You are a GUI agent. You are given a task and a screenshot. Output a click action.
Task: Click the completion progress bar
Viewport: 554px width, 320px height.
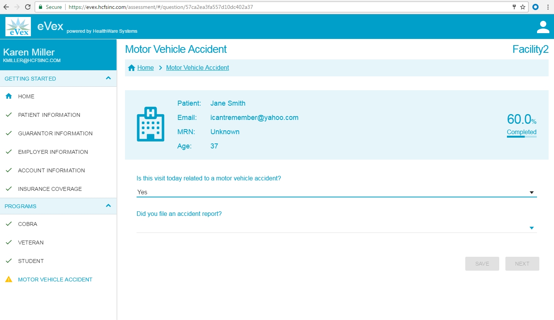521,136
